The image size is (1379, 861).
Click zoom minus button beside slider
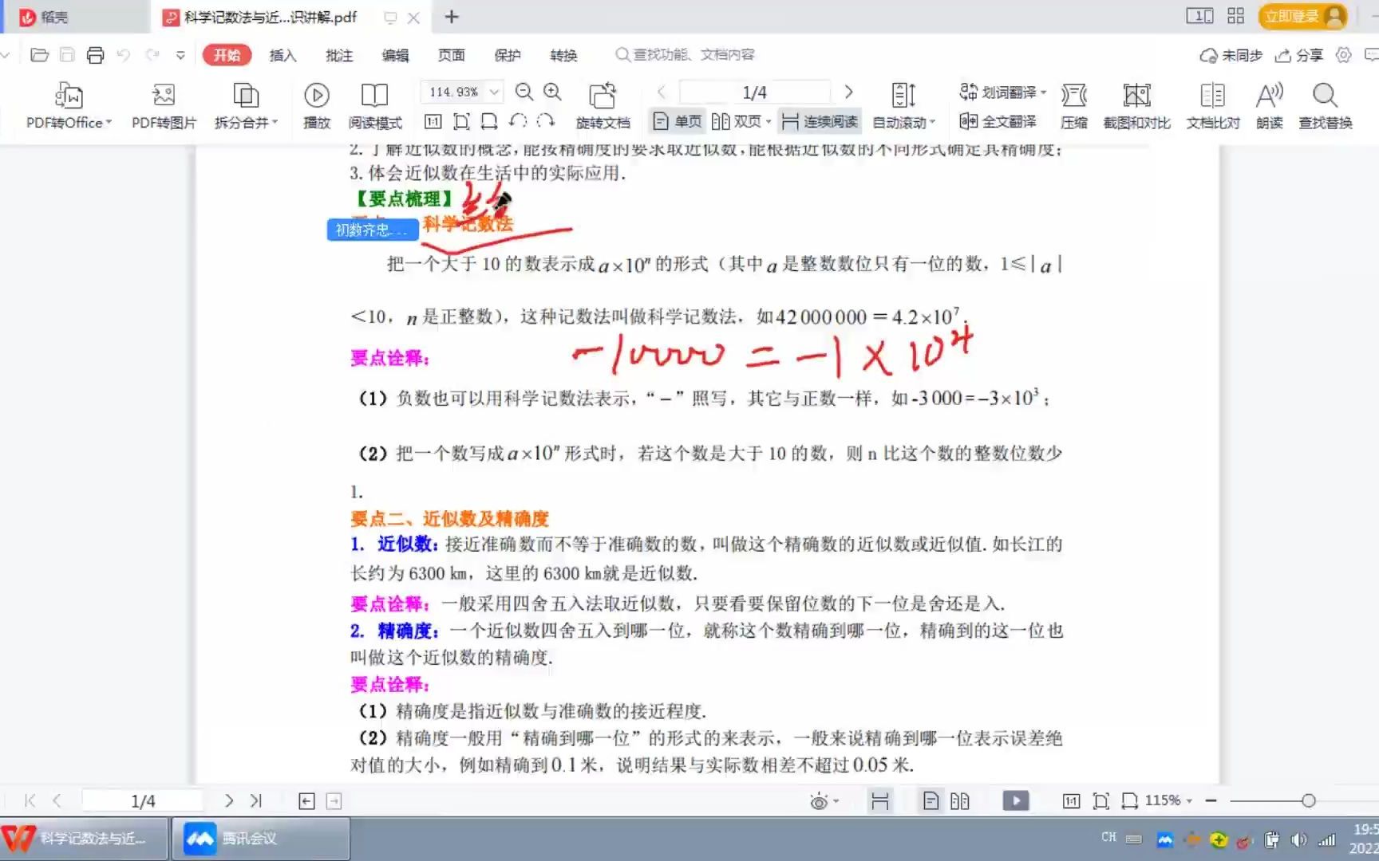pos(1211,800)
